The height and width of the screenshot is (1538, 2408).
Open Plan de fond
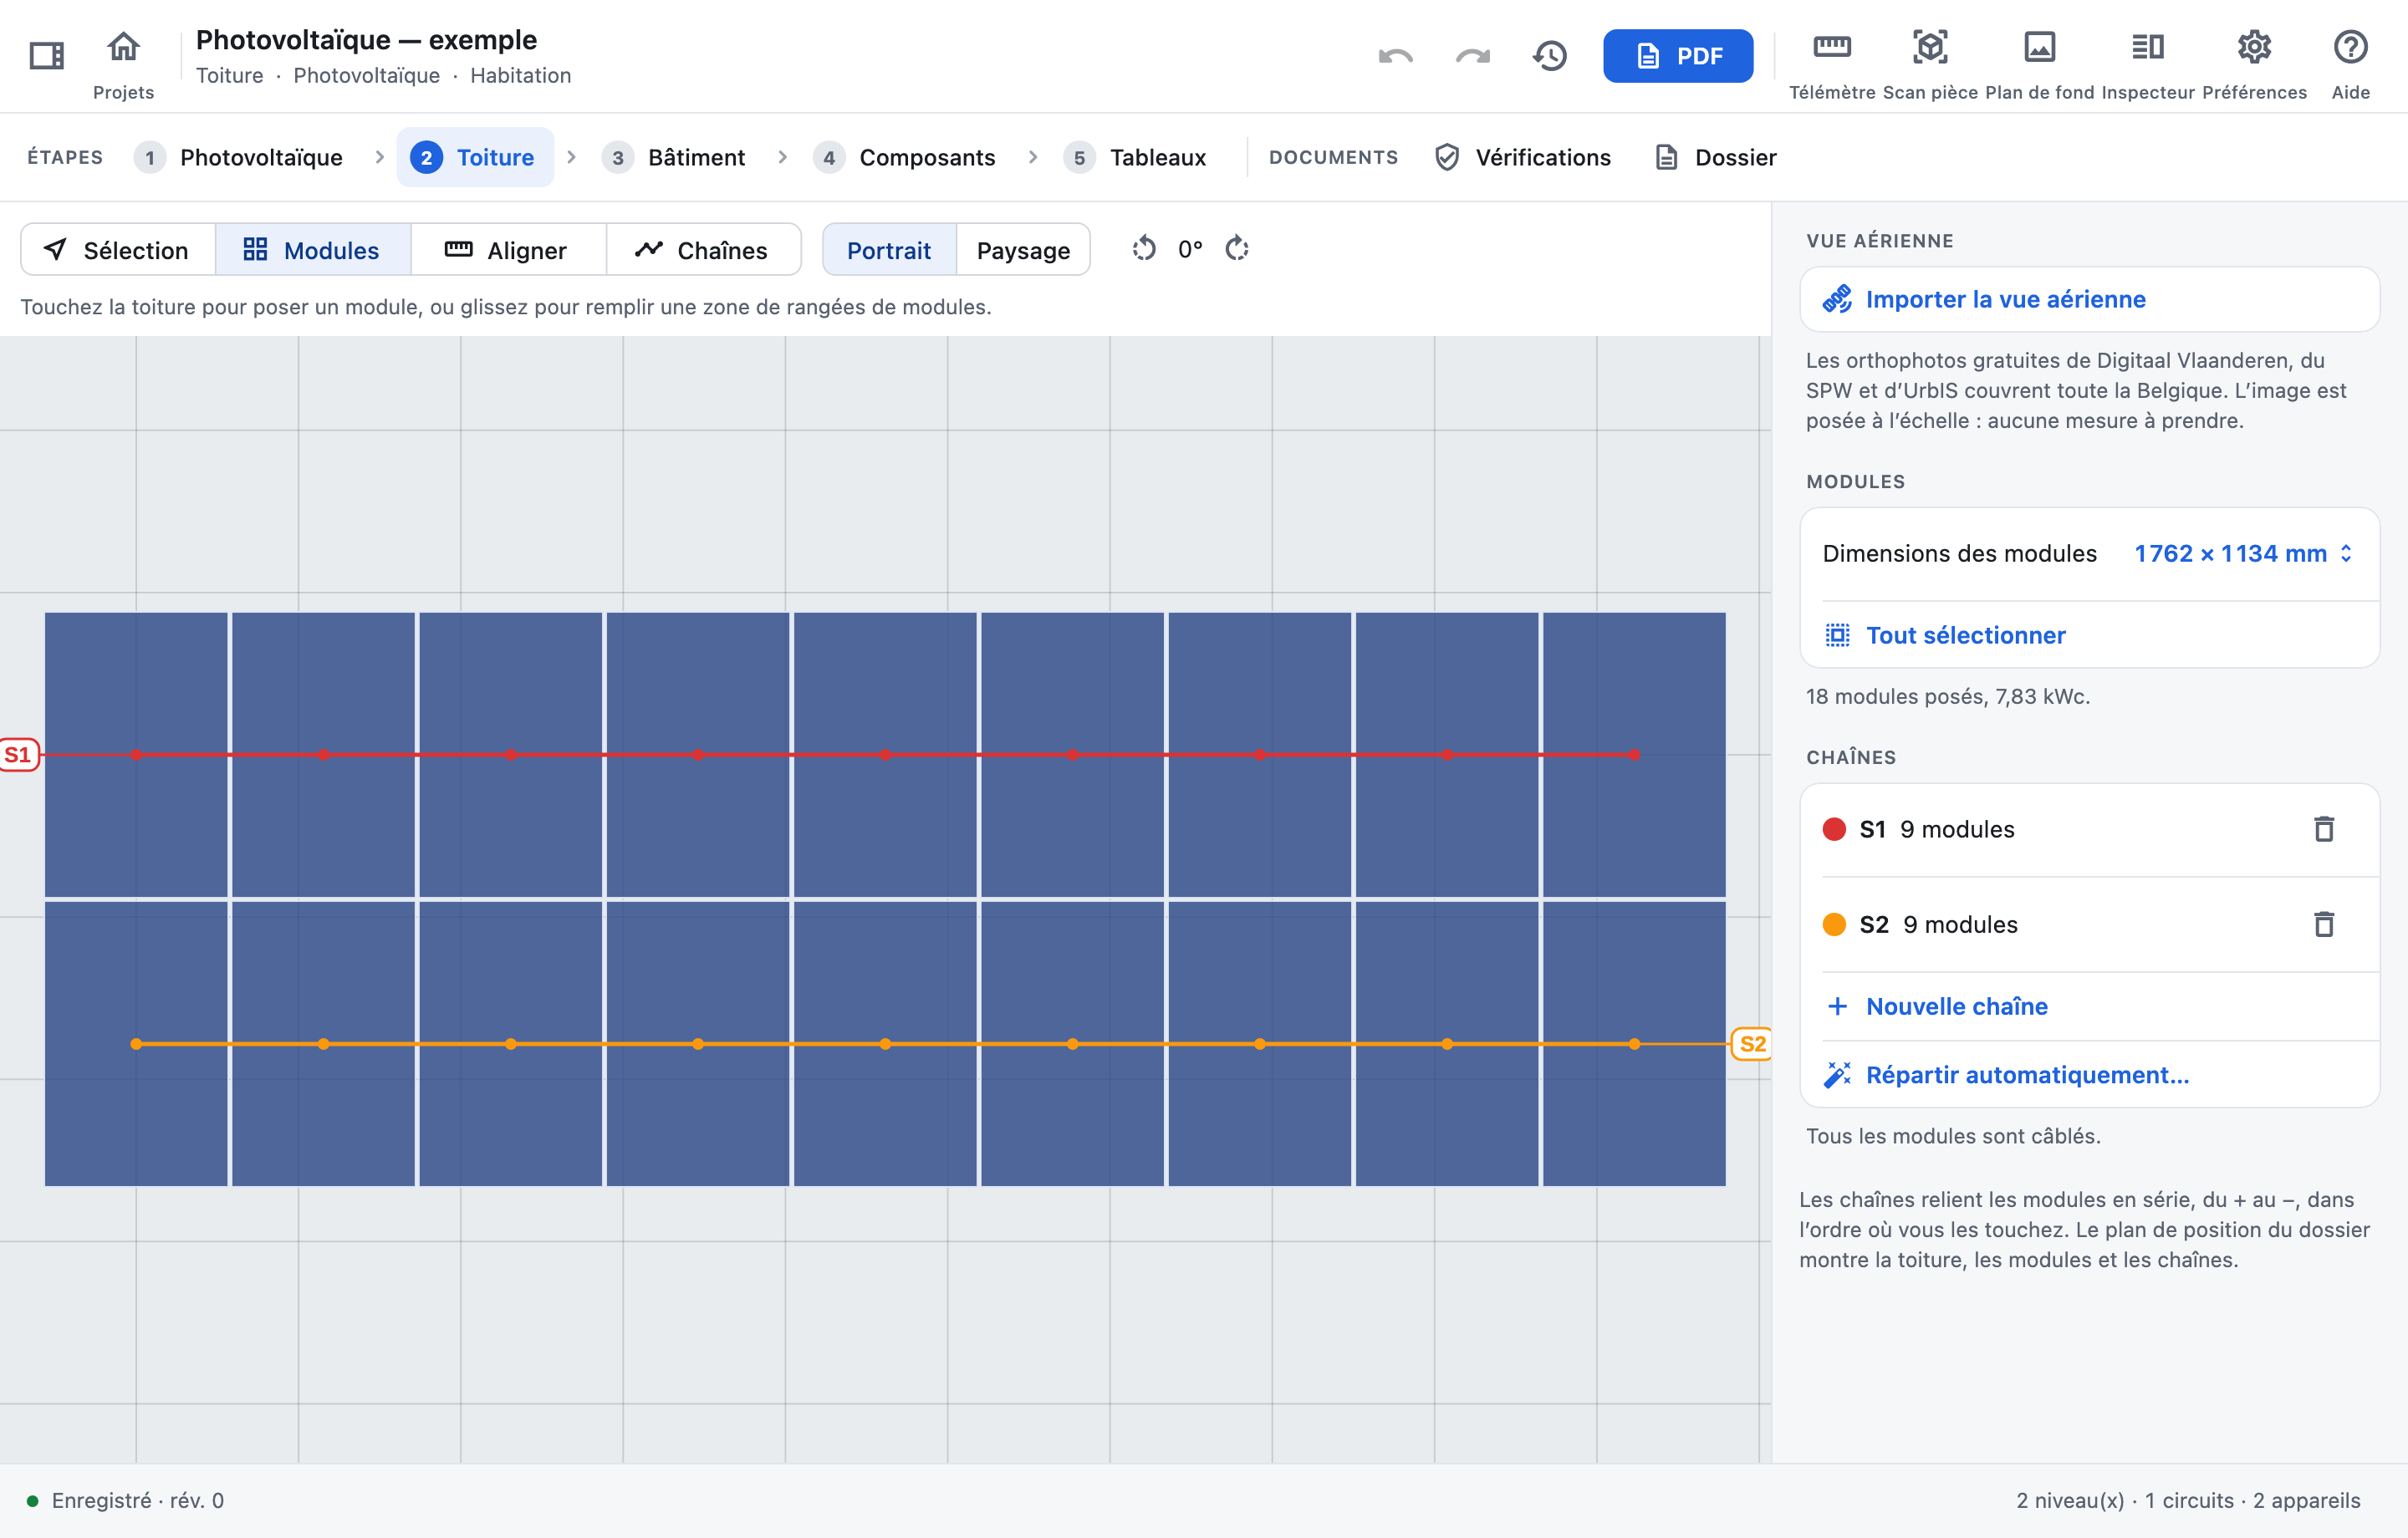pyautogui.click(x=2039, y=64)
